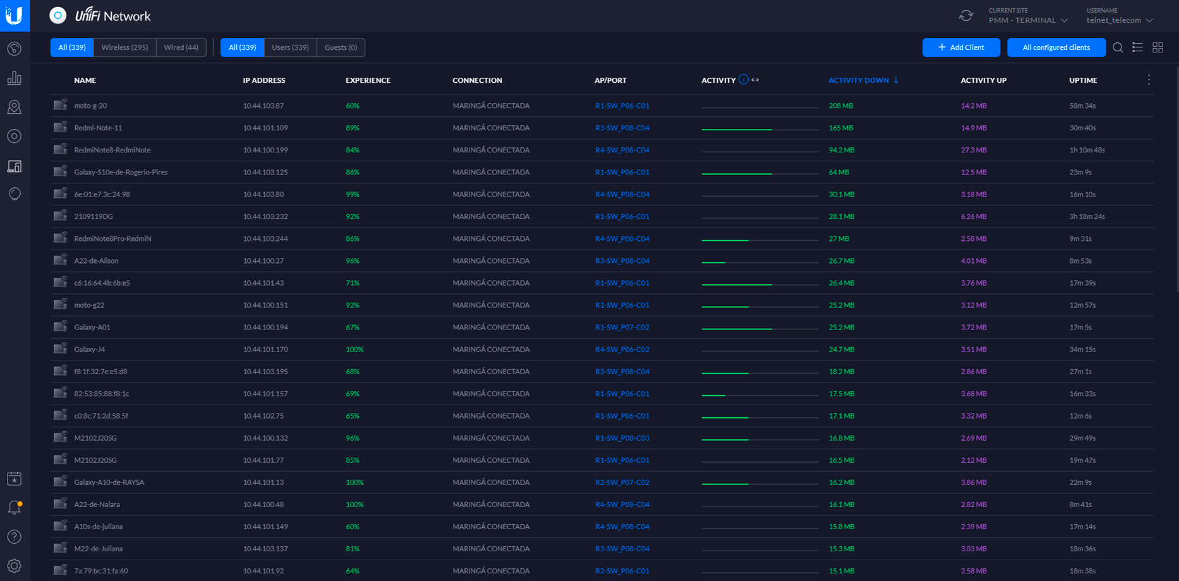Select client RedmiNote8Pro-RedmiN

112,238
